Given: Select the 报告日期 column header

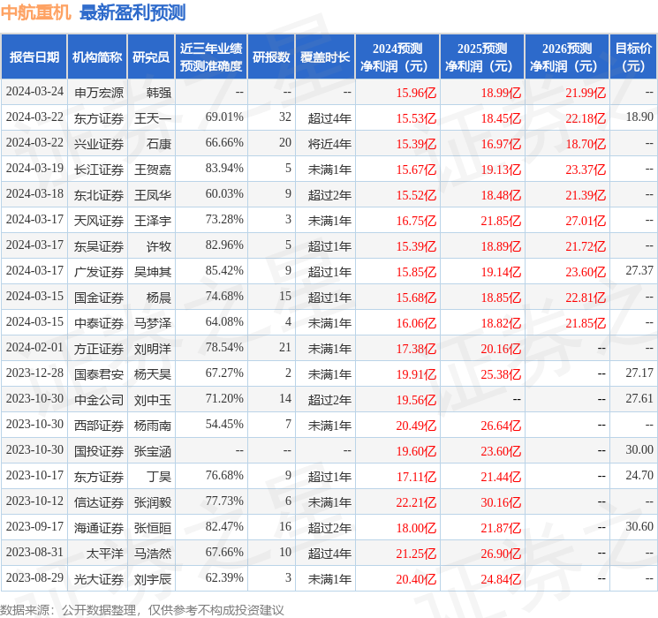Looking at the screenshot, I should coord(34,57).
